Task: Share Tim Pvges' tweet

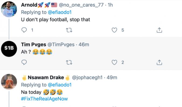Action: click(x=159, y=62)
